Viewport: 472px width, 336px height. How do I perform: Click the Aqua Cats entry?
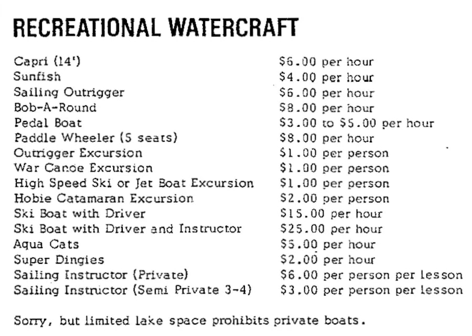pyautogui.click(x=46, y=244)
